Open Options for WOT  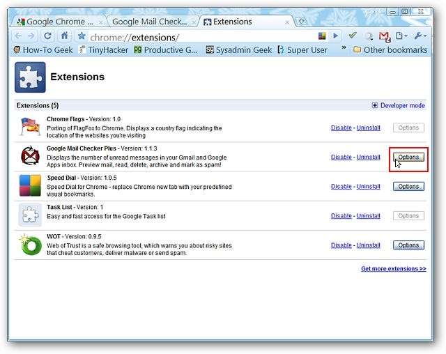pyautogui.click(x=408, y=245)
